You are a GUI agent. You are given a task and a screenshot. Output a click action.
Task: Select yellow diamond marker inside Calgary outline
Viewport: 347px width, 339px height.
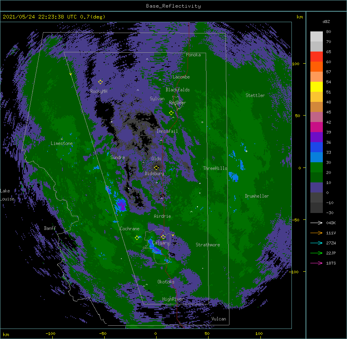(163, 237)
